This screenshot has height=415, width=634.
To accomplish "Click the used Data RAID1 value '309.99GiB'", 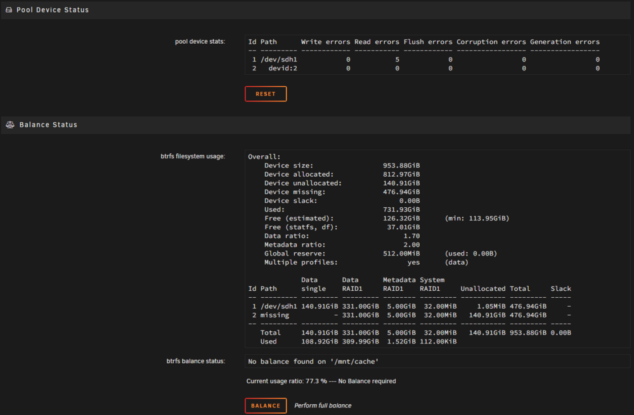I will click(360, 342).
